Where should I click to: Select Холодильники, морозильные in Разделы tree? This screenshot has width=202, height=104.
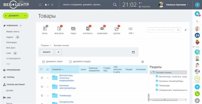point(173,90)
